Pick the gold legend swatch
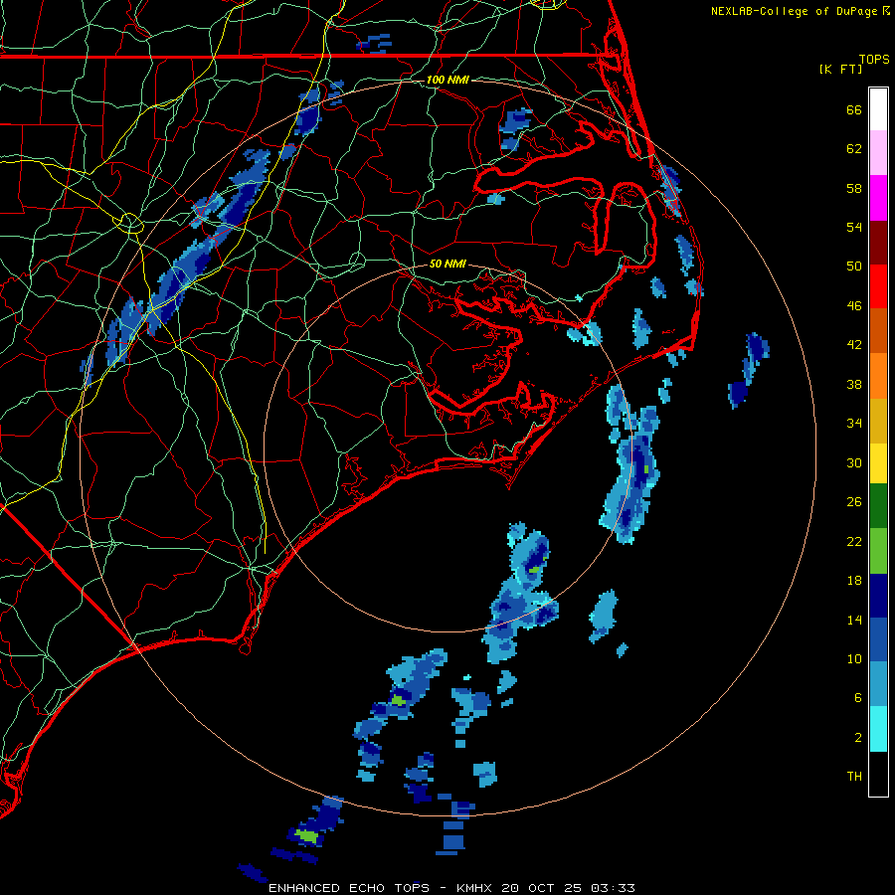Image resolution: width=895 pixels, height=895 pixels. point(878,421)
